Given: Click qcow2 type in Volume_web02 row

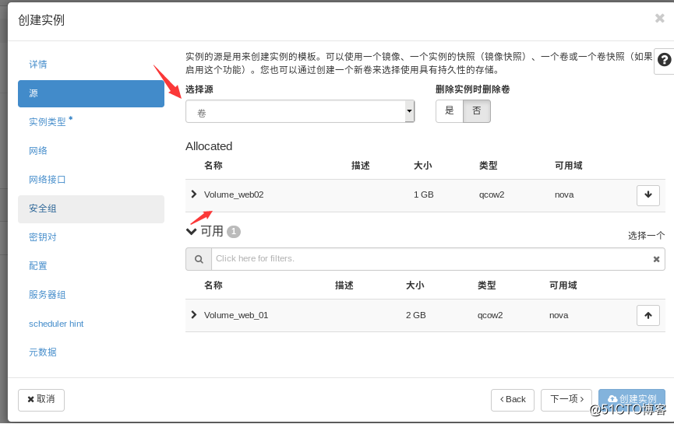Looking at the screenshot, I should [x=492, y=194].
